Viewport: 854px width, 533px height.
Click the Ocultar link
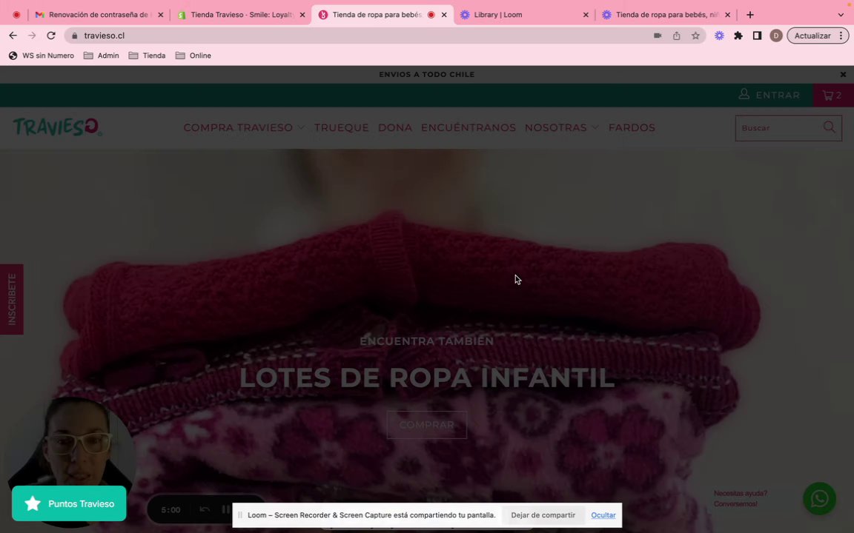point(603,515)
